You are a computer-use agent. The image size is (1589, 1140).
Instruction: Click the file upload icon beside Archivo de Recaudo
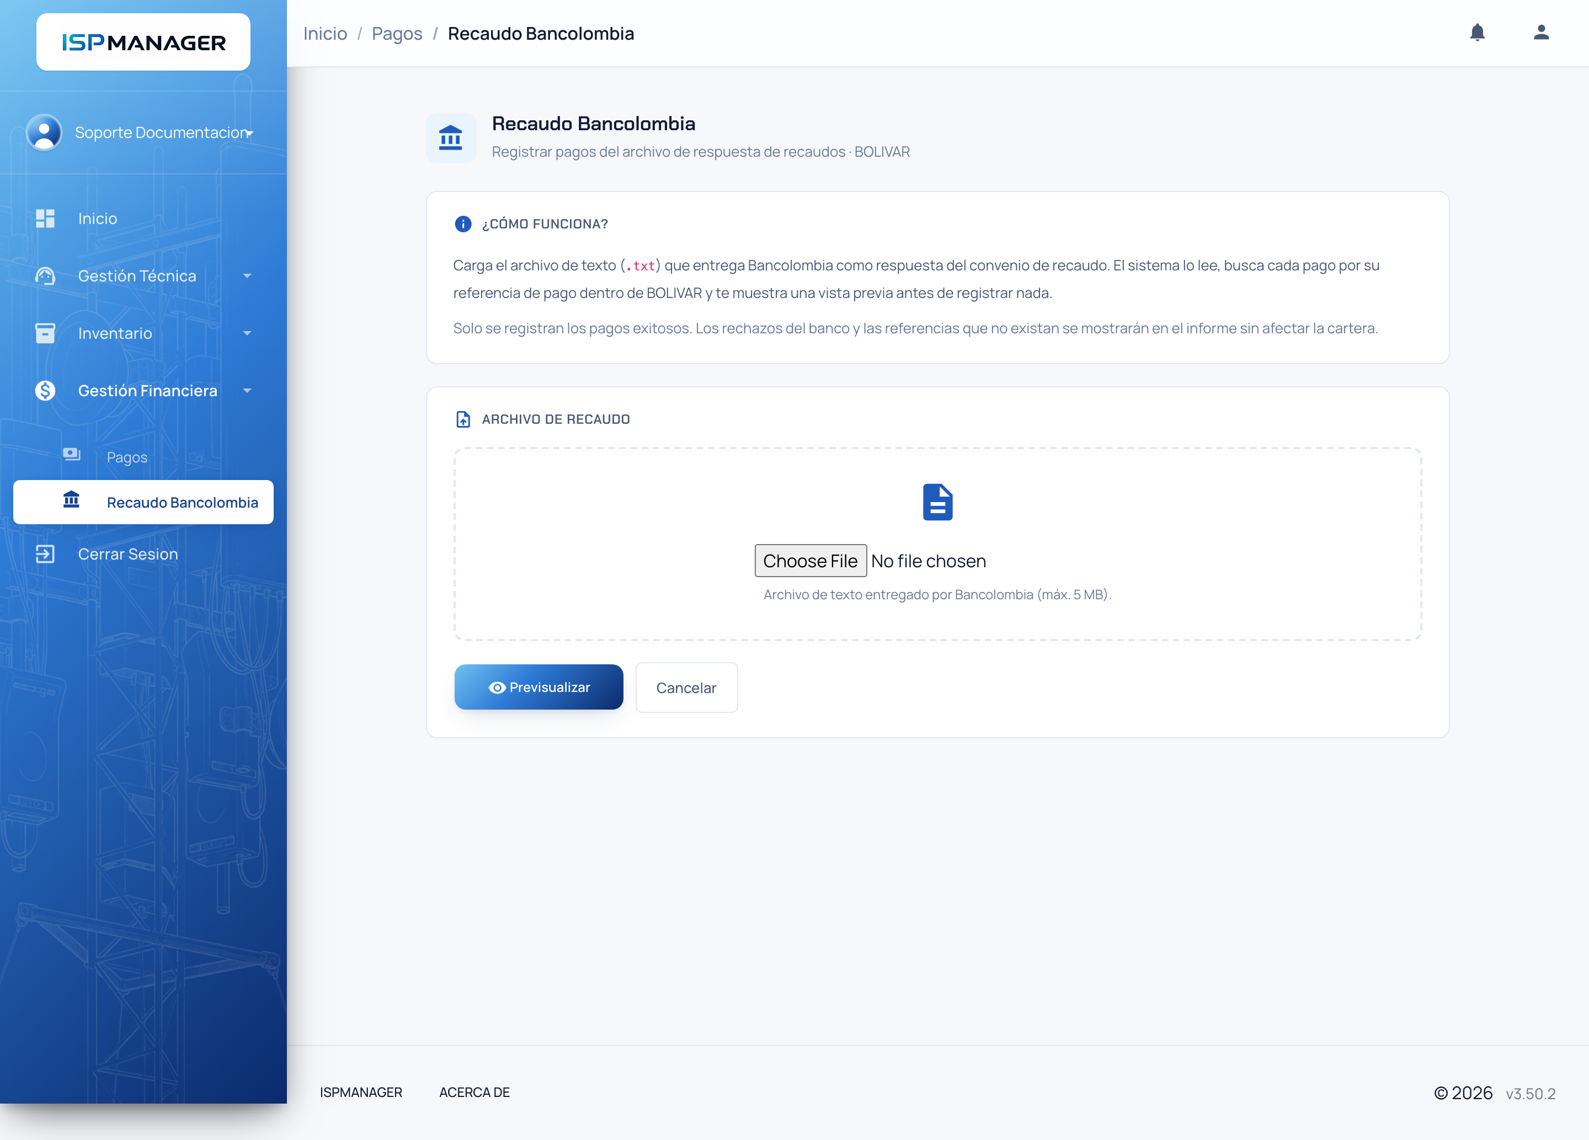[463, 419]
